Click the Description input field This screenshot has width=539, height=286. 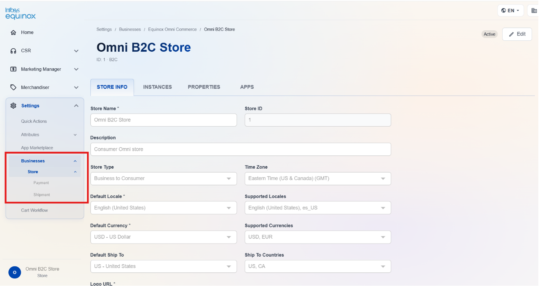click(x=240, y=149)
